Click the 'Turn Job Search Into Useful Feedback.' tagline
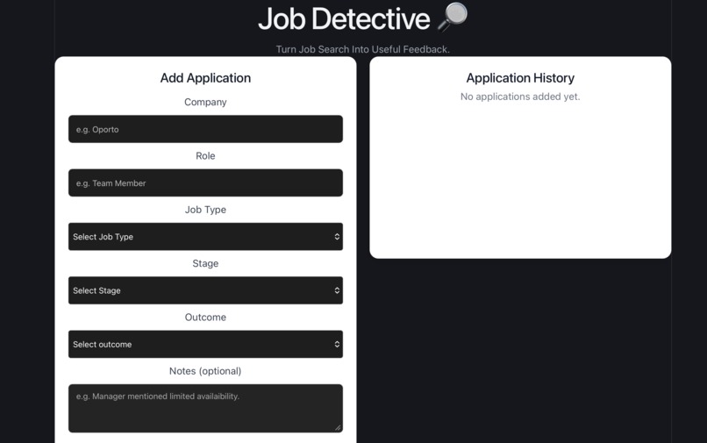 pos(362,49)
